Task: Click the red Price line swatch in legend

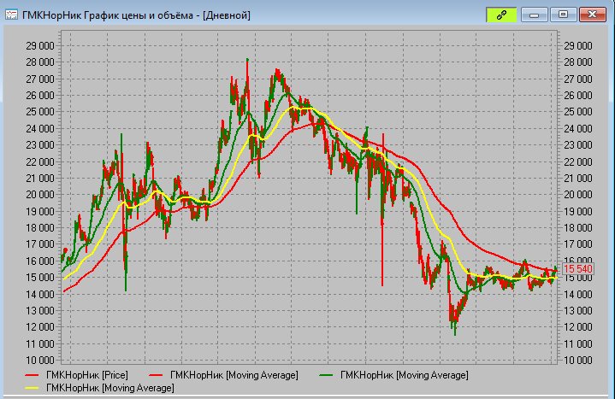Action: (32, 375)
